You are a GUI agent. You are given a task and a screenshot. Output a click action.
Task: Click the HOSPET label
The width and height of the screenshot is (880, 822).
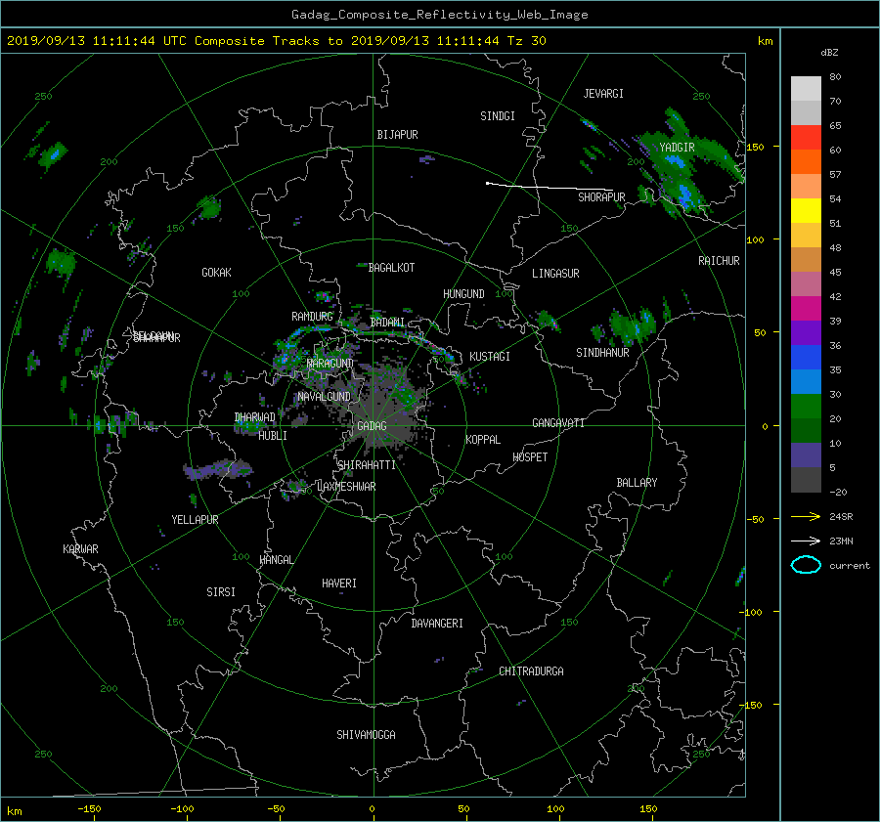(530, 457)
